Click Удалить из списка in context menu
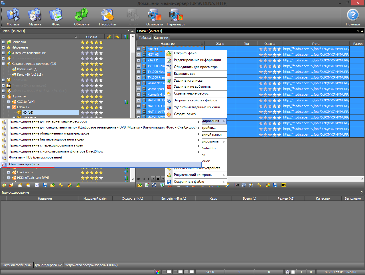Image resolution: width=365 pixels, height=275 pixels. 188,81
